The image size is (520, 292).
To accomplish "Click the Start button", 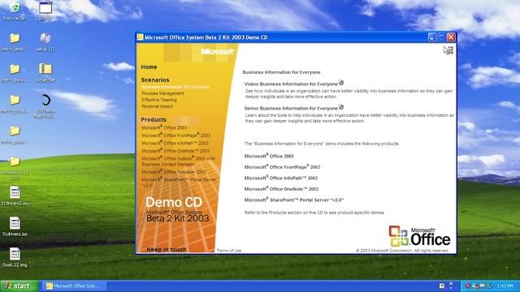I will click(19, 286).
